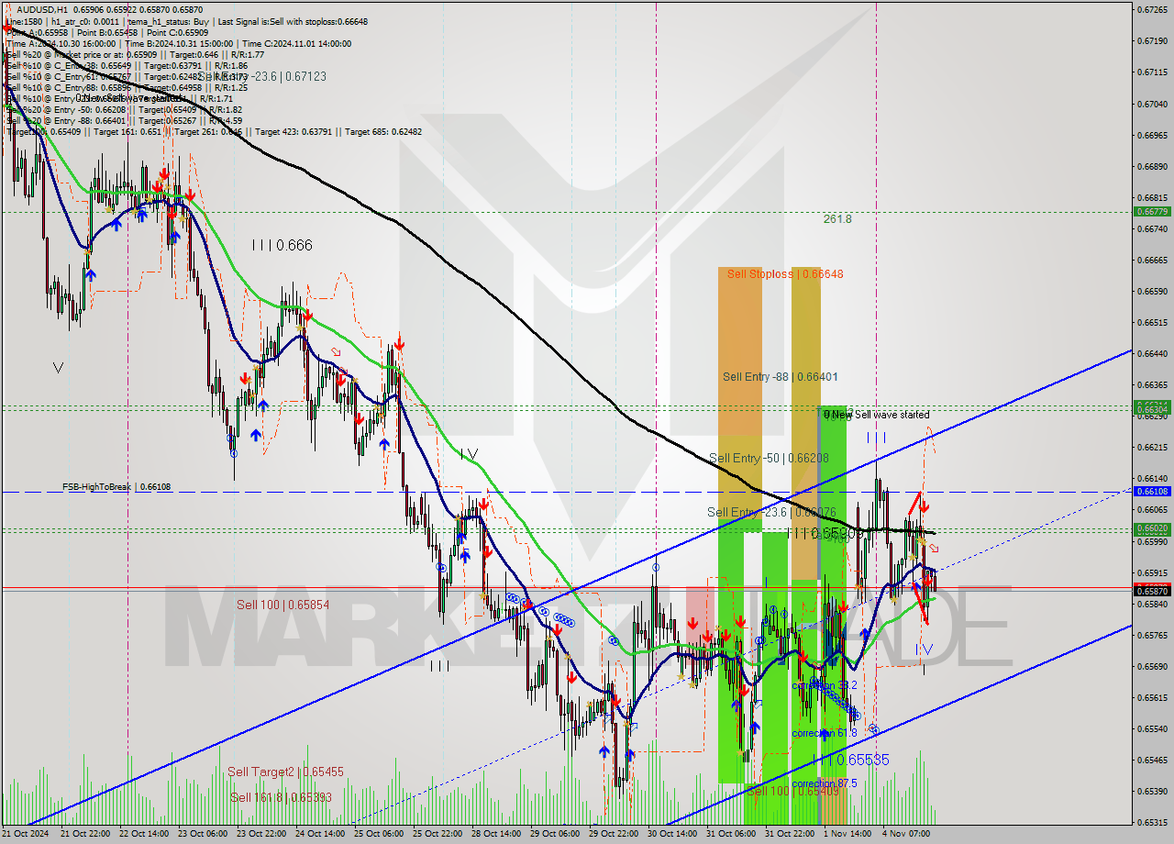Click the '28 Oct 14:00' time axis label
The image size is (1174, 844).
[x=496, y=834]
